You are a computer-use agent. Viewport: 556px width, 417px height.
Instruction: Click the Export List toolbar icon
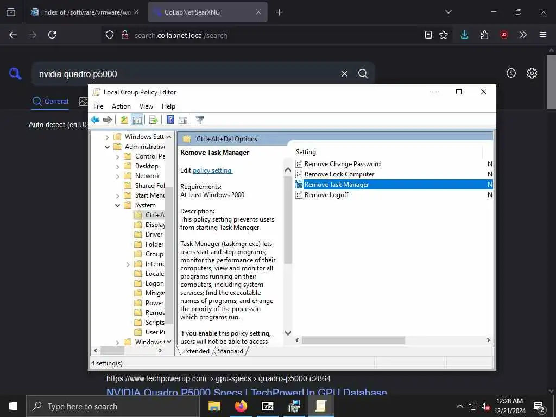pyautogui.click(x=154, y=120)
